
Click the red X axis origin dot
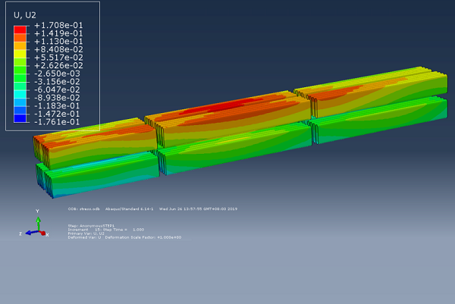point(42,233)
